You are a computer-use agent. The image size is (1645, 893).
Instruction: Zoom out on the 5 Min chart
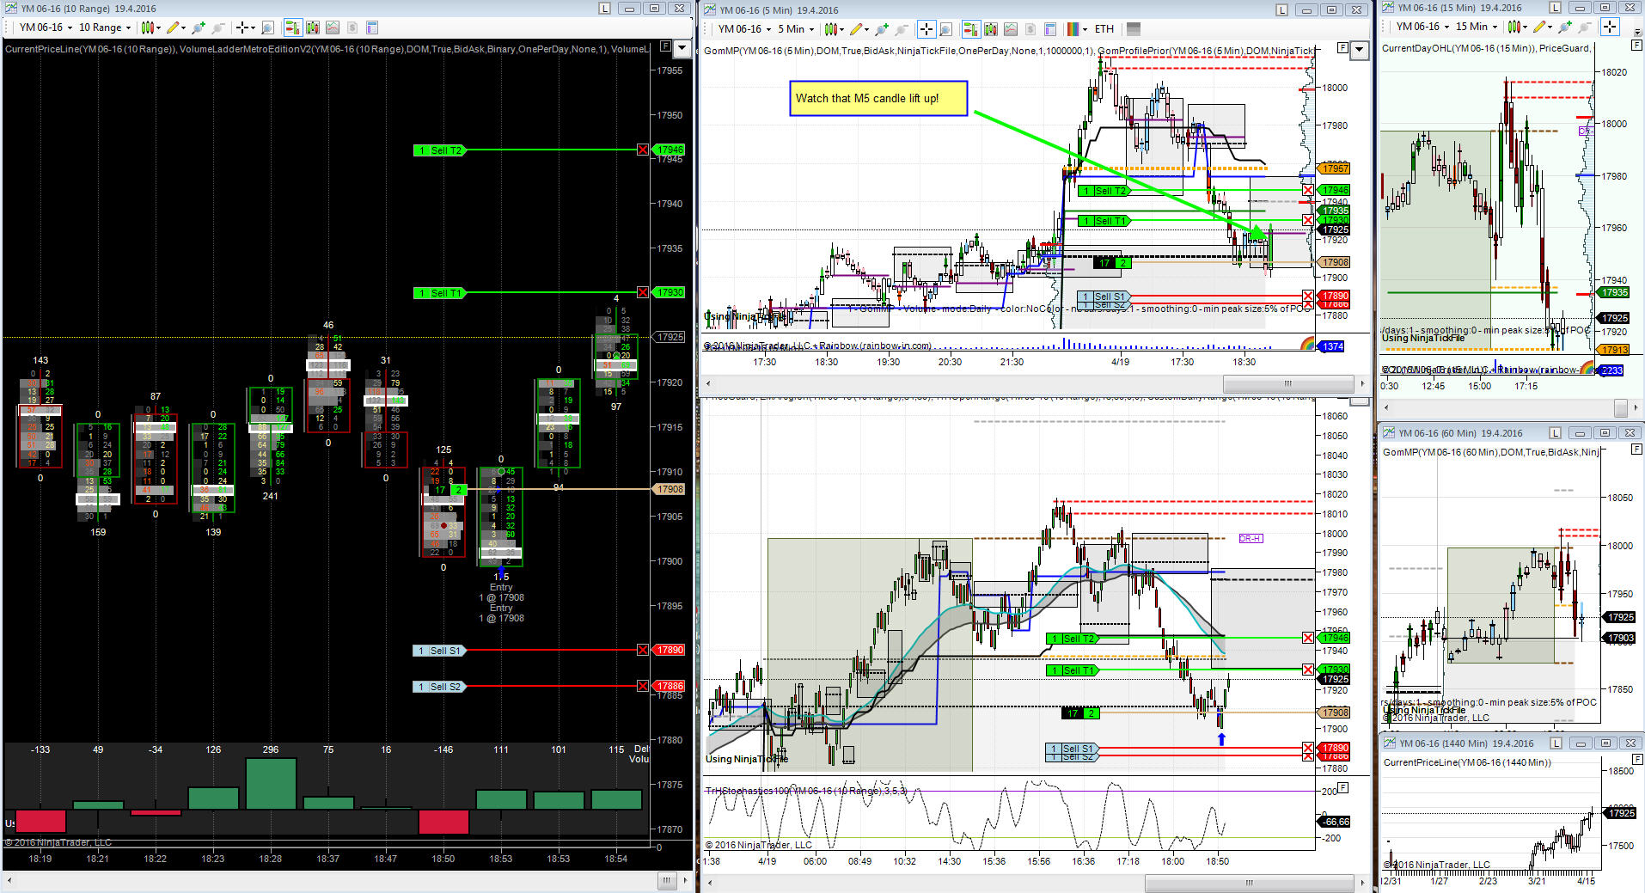coord(902,29)
